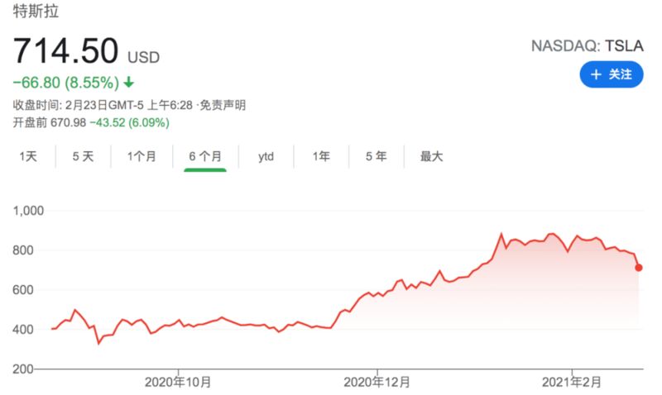Show the 5年 price range
662x395 pixels.
coord(376,156)
